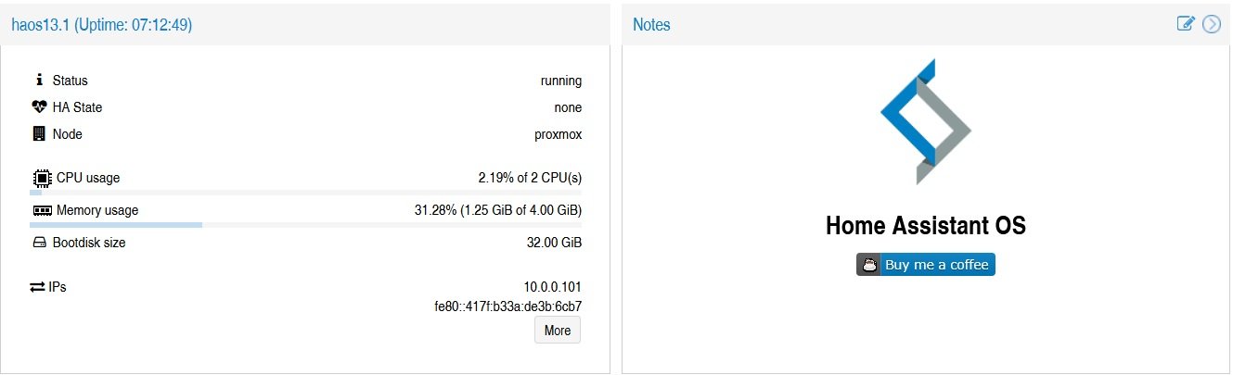Click the CPU usage progress bar
Viewport: 1233px width, 375px height.
click(306, 193)
